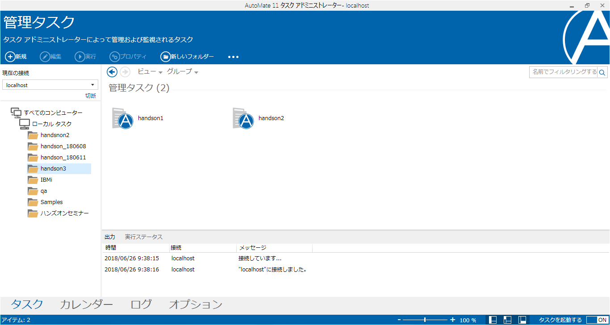Select the handson2 task icon

point(243,118)
